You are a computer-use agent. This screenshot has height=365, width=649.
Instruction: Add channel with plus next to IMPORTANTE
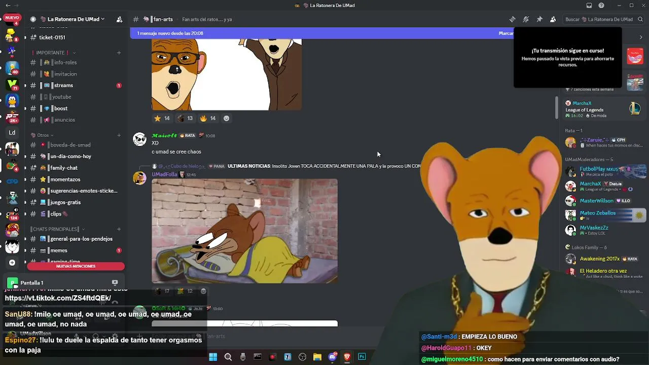tap(119, 53)
